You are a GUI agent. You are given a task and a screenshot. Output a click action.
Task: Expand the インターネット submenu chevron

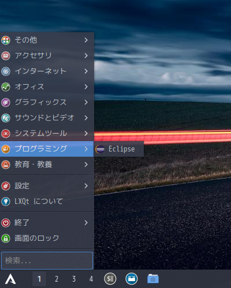pos(86,71)
